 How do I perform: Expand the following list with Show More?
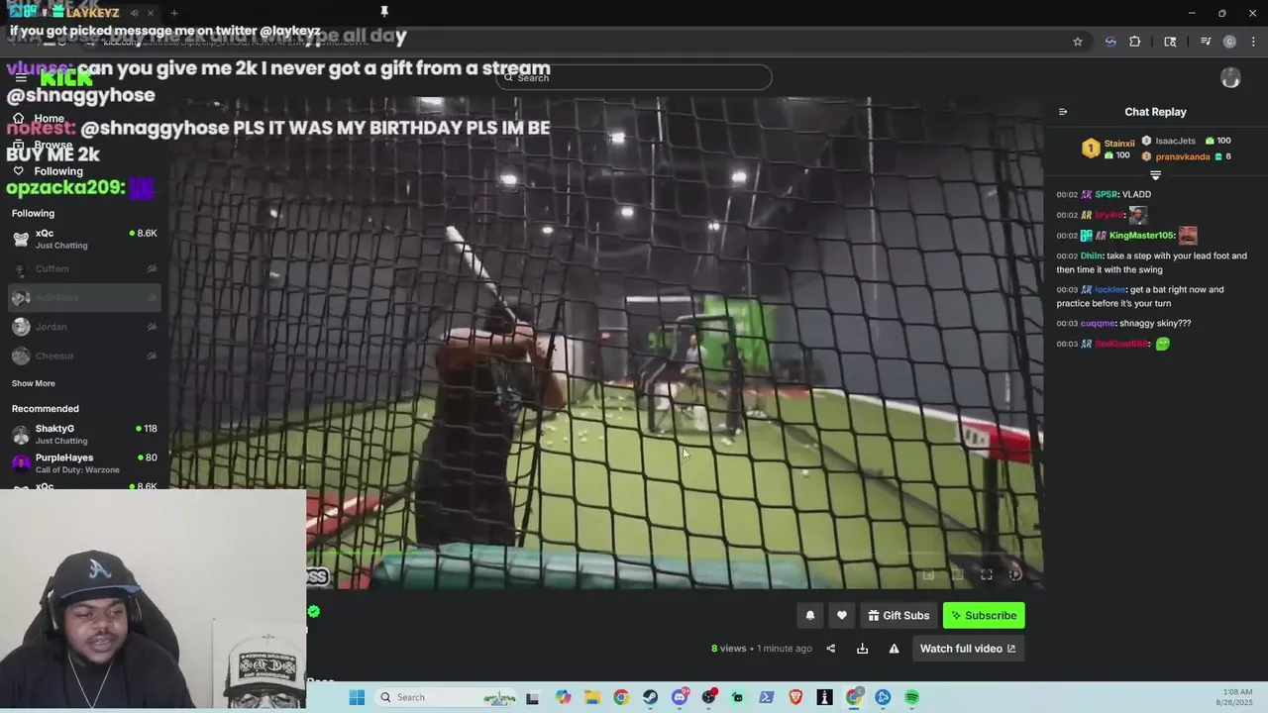coord(34,383)
